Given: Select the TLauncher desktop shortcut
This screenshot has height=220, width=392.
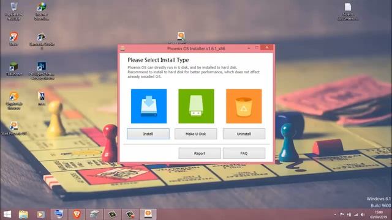Looking at the screenshot, I should 13,69.
